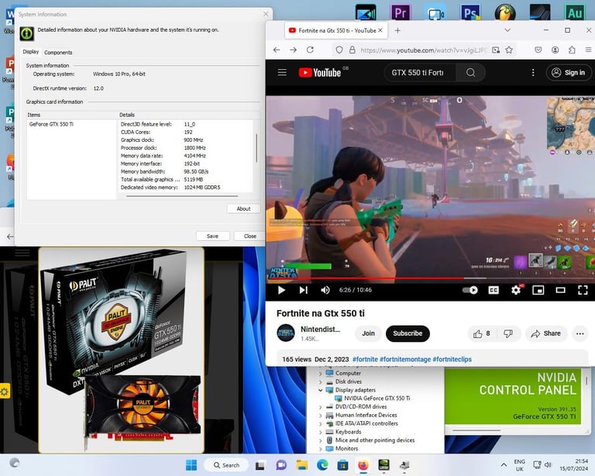The image size is (595, 476).
Task: Switch to Components tab in System Information
Action: click(x=58, y=53)
